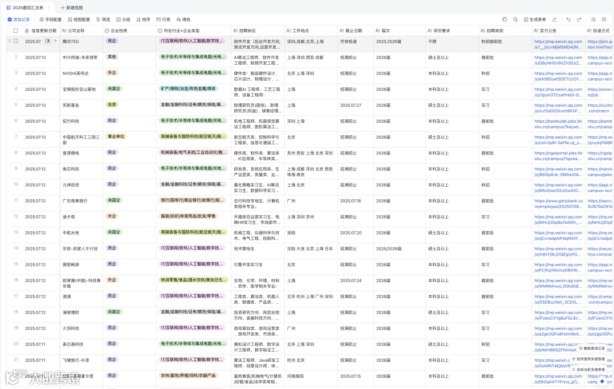Open the 公司全称 column header menu
Image resolution: width=614 pixels, height=389 pixels.
pos(81,31)
